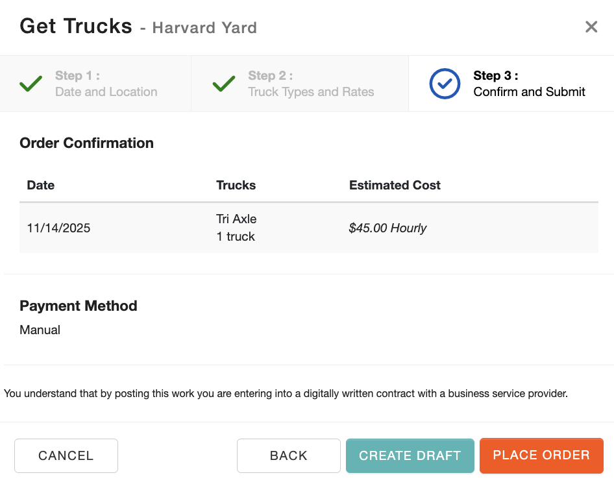The image size is (614, 484).
Task: Click the Order Confirmation heading
Action: point(86,143)
